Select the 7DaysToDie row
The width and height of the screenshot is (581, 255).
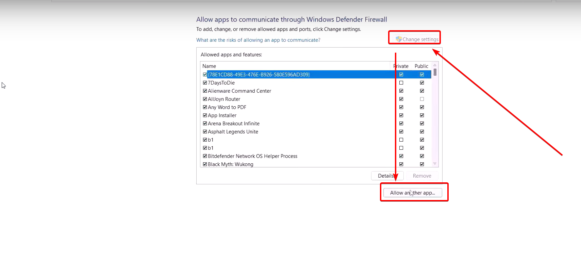[x=316, y=83]
